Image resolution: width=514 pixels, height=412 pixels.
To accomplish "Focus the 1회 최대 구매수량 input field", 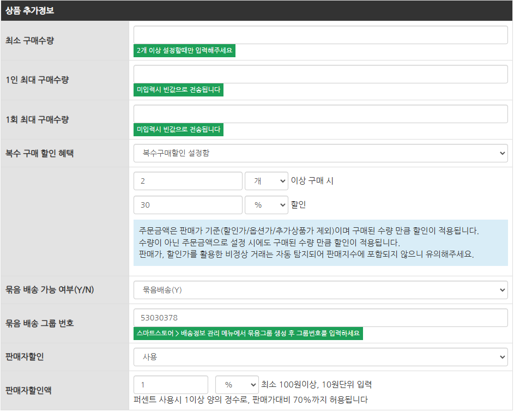I will click(321, 114).
